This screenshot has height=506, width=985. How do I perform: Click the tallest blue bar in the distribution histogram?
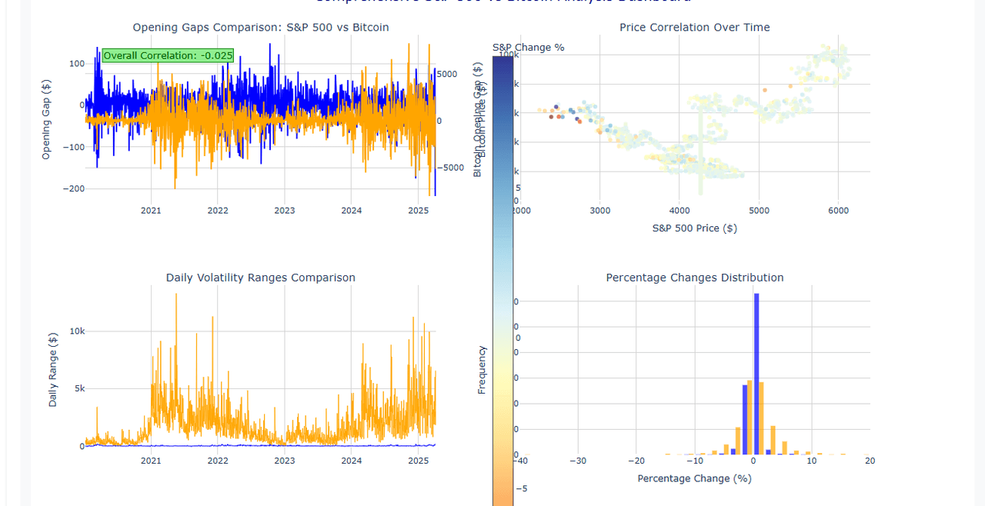756,375
